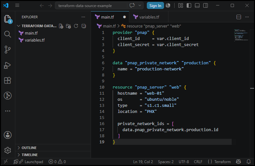This screenshot has width=255, height=166.
Task: Create a new folder in Explorer
Action: [x=69, y=26]
